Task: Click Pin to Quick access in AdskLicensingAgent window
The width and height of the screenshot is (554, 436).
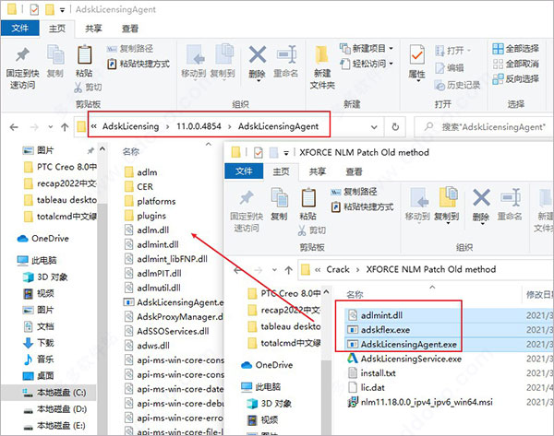Action: pos(22,67)
